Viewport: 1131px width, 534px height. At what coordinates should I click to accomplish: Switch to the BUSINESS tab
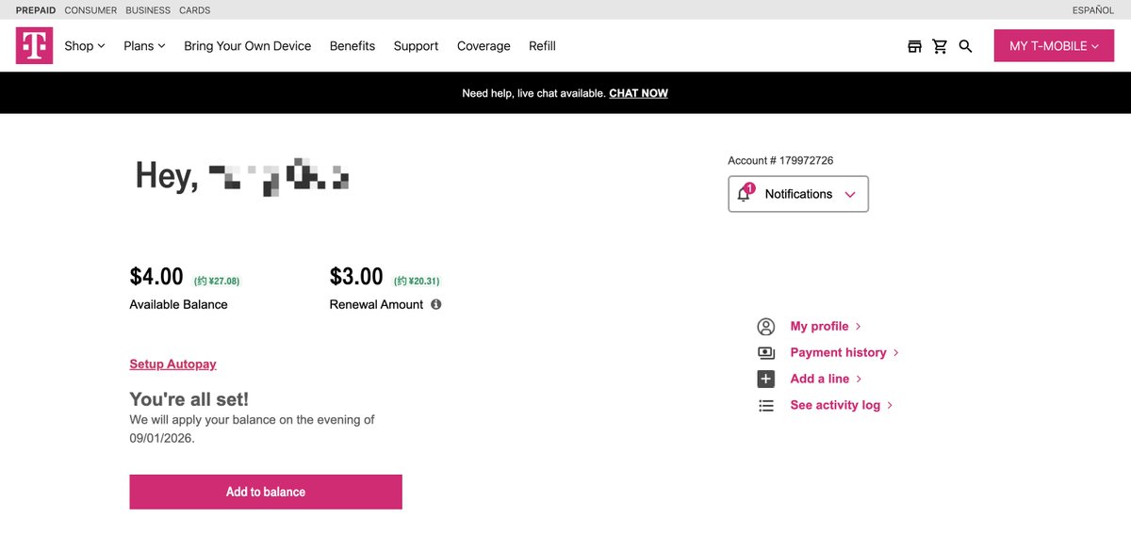[x=148, y=10]
